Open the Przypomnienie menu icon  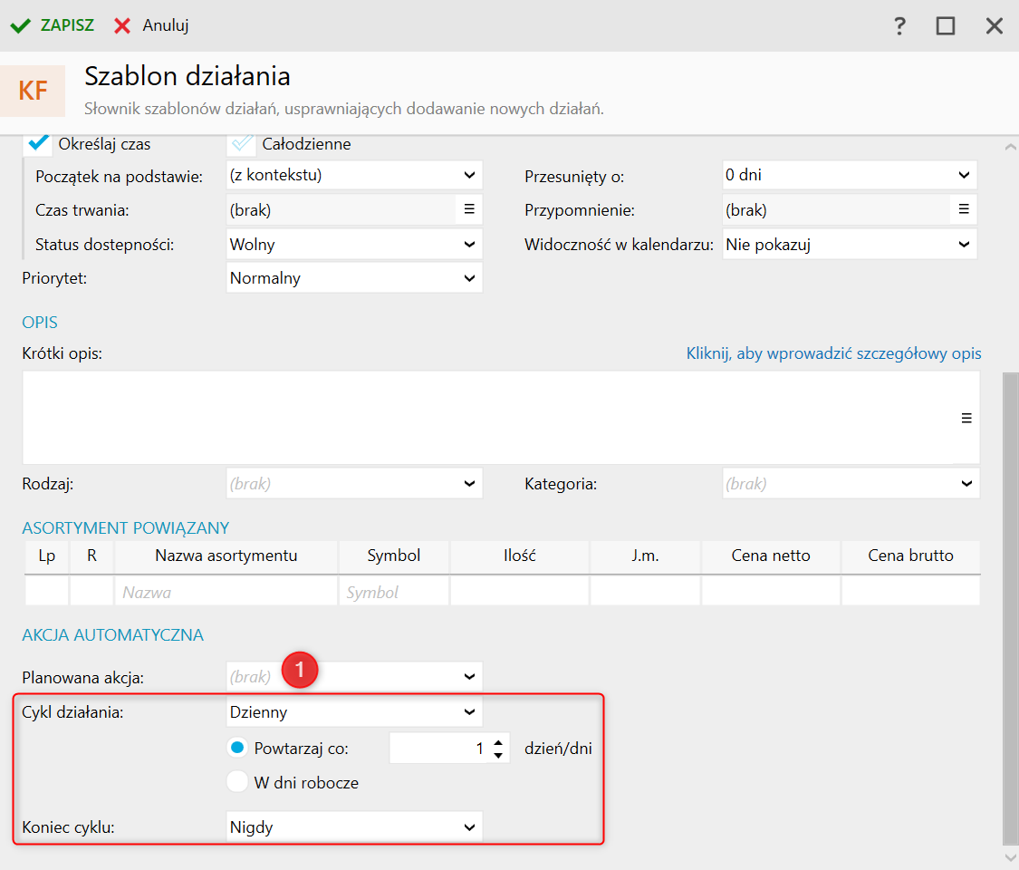click(964, 209)
